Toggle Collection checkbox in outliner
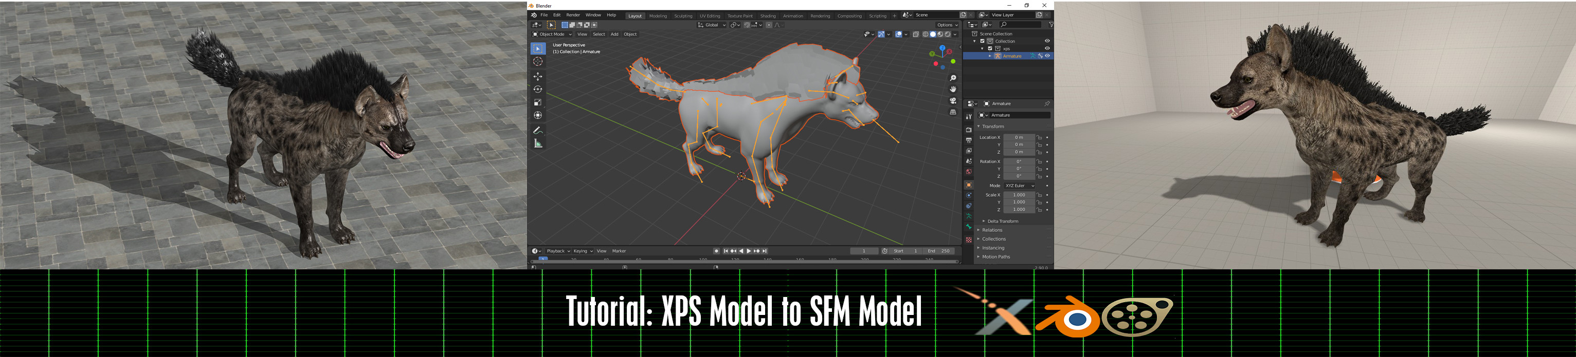1576x357 pixels. [x=983, y=41]
